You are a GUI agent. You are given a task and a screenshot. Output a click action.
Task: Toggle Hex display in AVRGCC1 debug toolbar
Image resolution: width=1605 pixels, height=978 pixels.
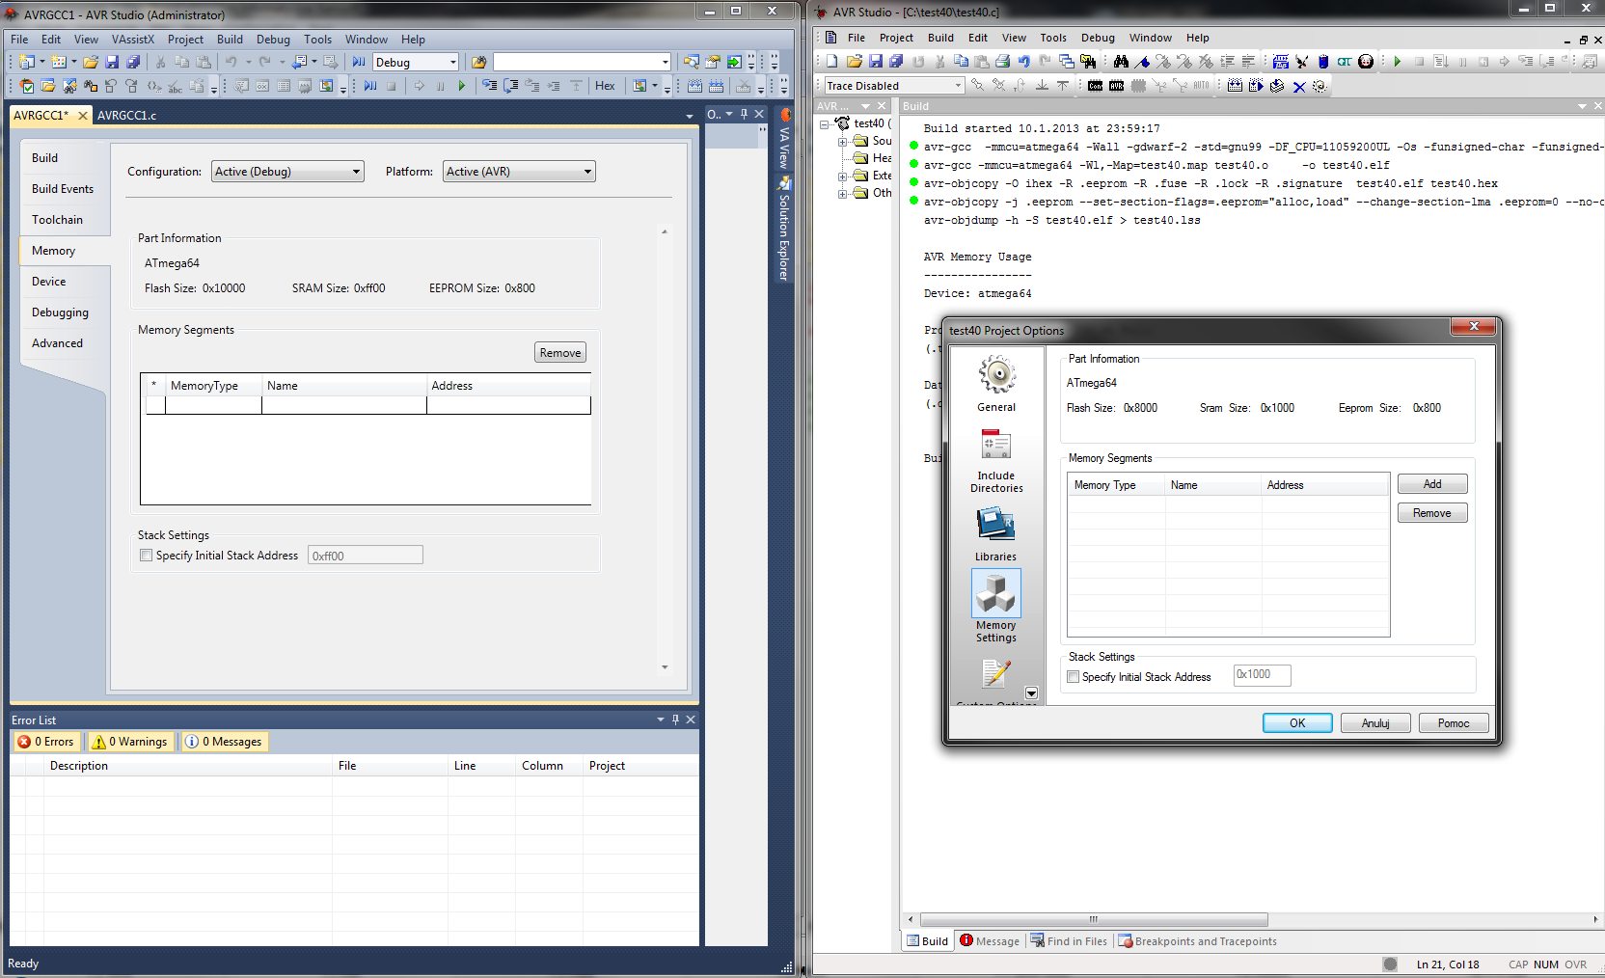tap(605, 86)
